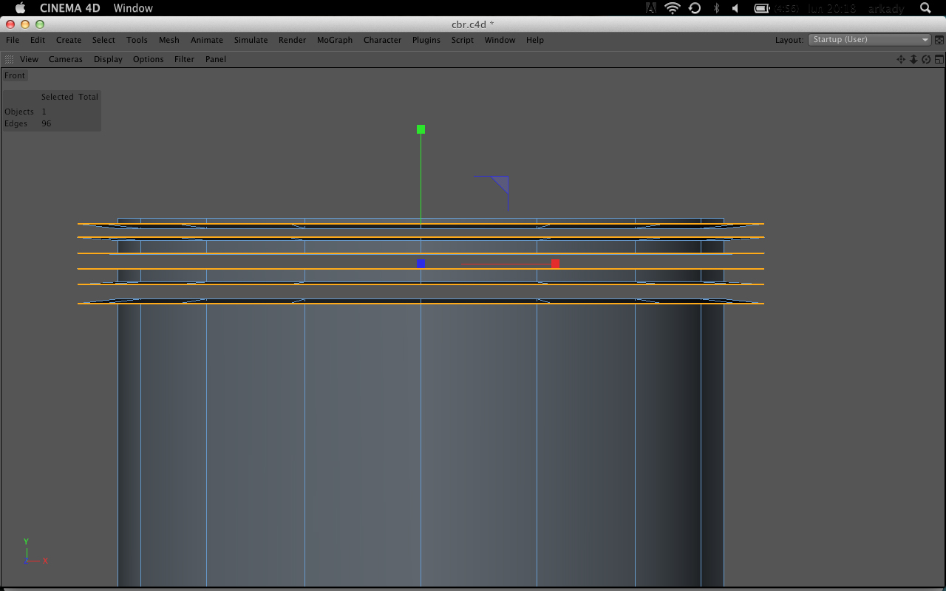The image size is (946, 591).
Task: Click the panel grip icon left of View
Action: 9,59
